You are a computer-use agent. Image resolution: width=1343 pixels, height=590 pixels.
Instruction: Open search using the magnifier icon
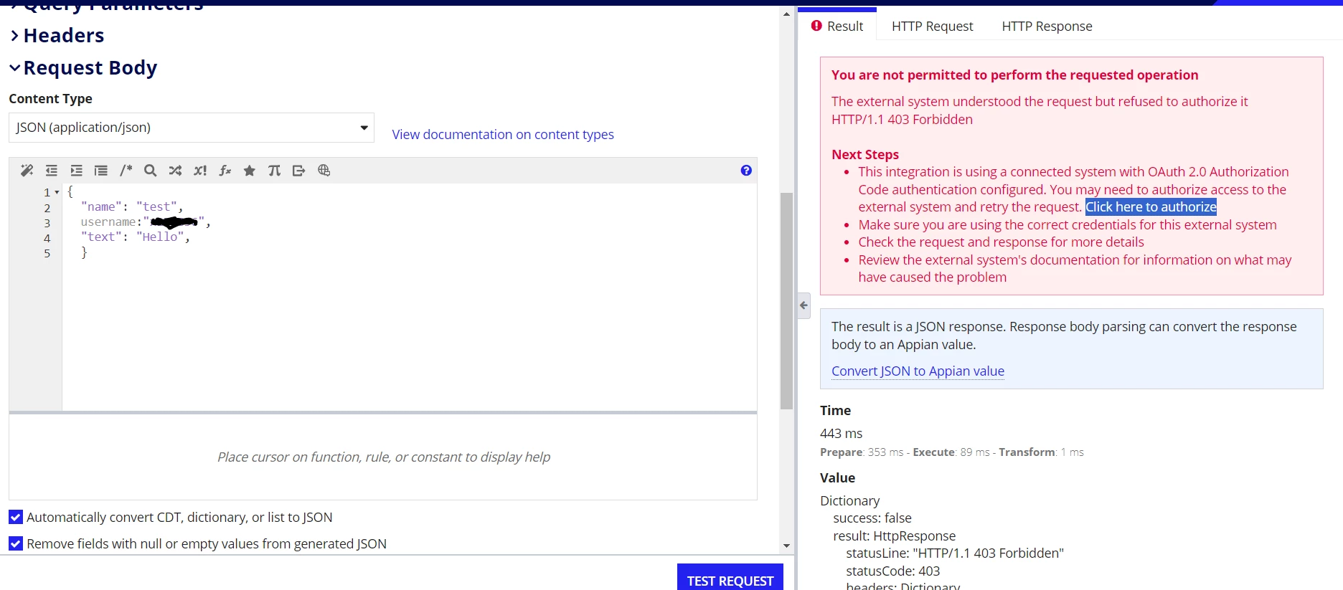pyautogui.click(x=150, y=171)
